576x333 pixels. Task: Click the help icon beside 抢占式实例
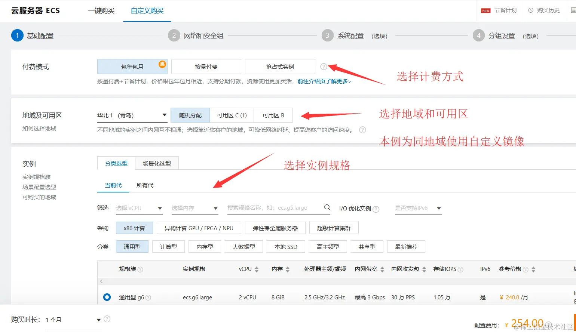324,67
